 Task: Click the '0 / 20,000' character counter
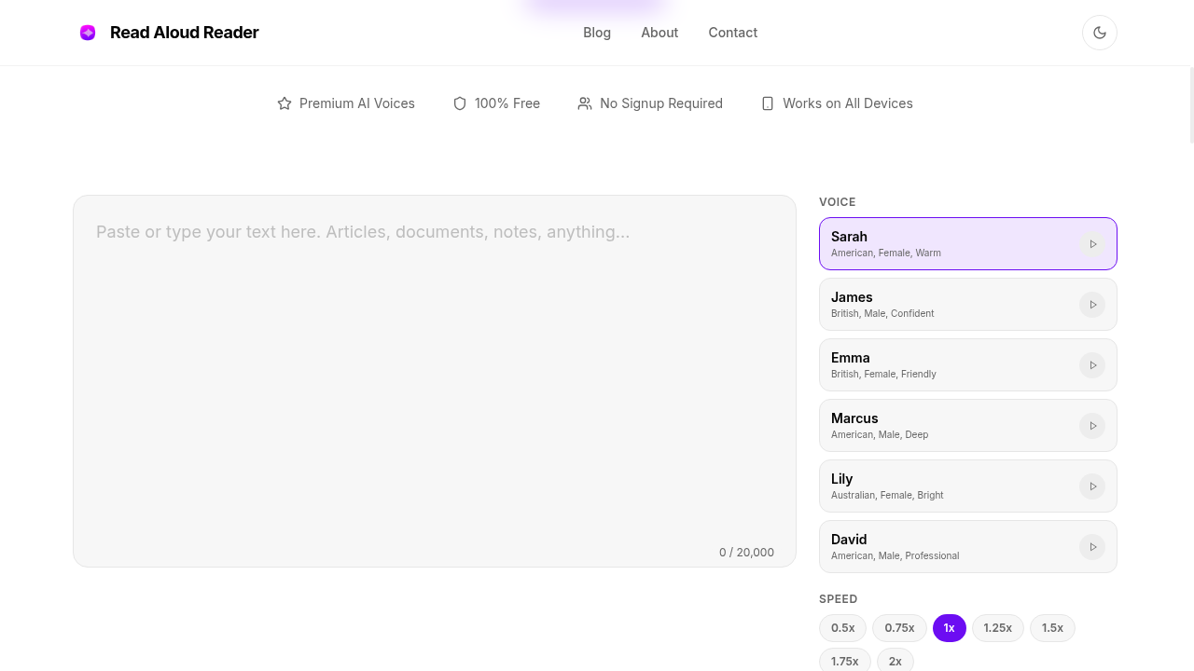coord(746,553)
